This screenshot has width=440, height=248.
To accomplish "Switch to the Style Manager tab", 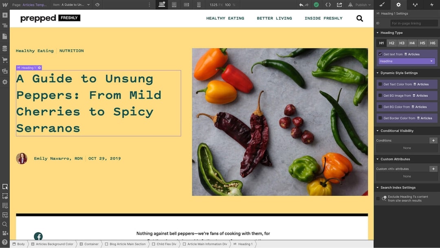I will [415, 5].
